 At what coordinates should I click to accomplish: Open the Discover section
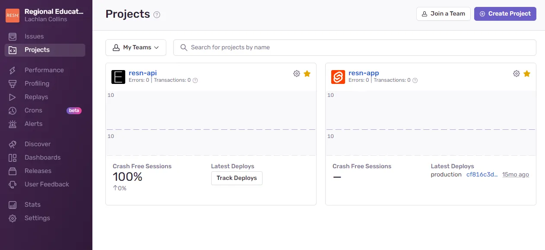[38, 144]
